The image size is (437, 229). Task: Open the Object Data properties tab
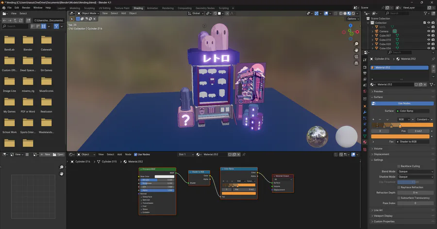click(365, 136)
